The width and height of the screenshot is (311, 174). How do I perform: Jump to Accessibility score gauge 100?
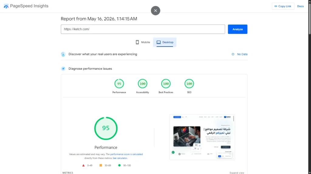point(142,84)
